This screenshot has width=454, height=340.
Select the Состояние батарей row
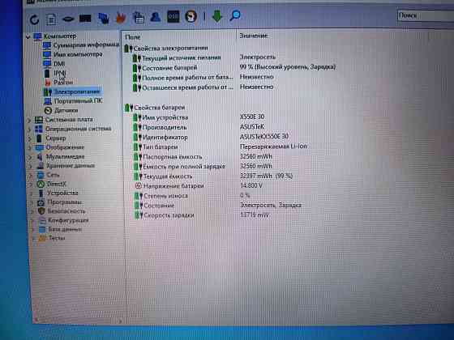165,68
